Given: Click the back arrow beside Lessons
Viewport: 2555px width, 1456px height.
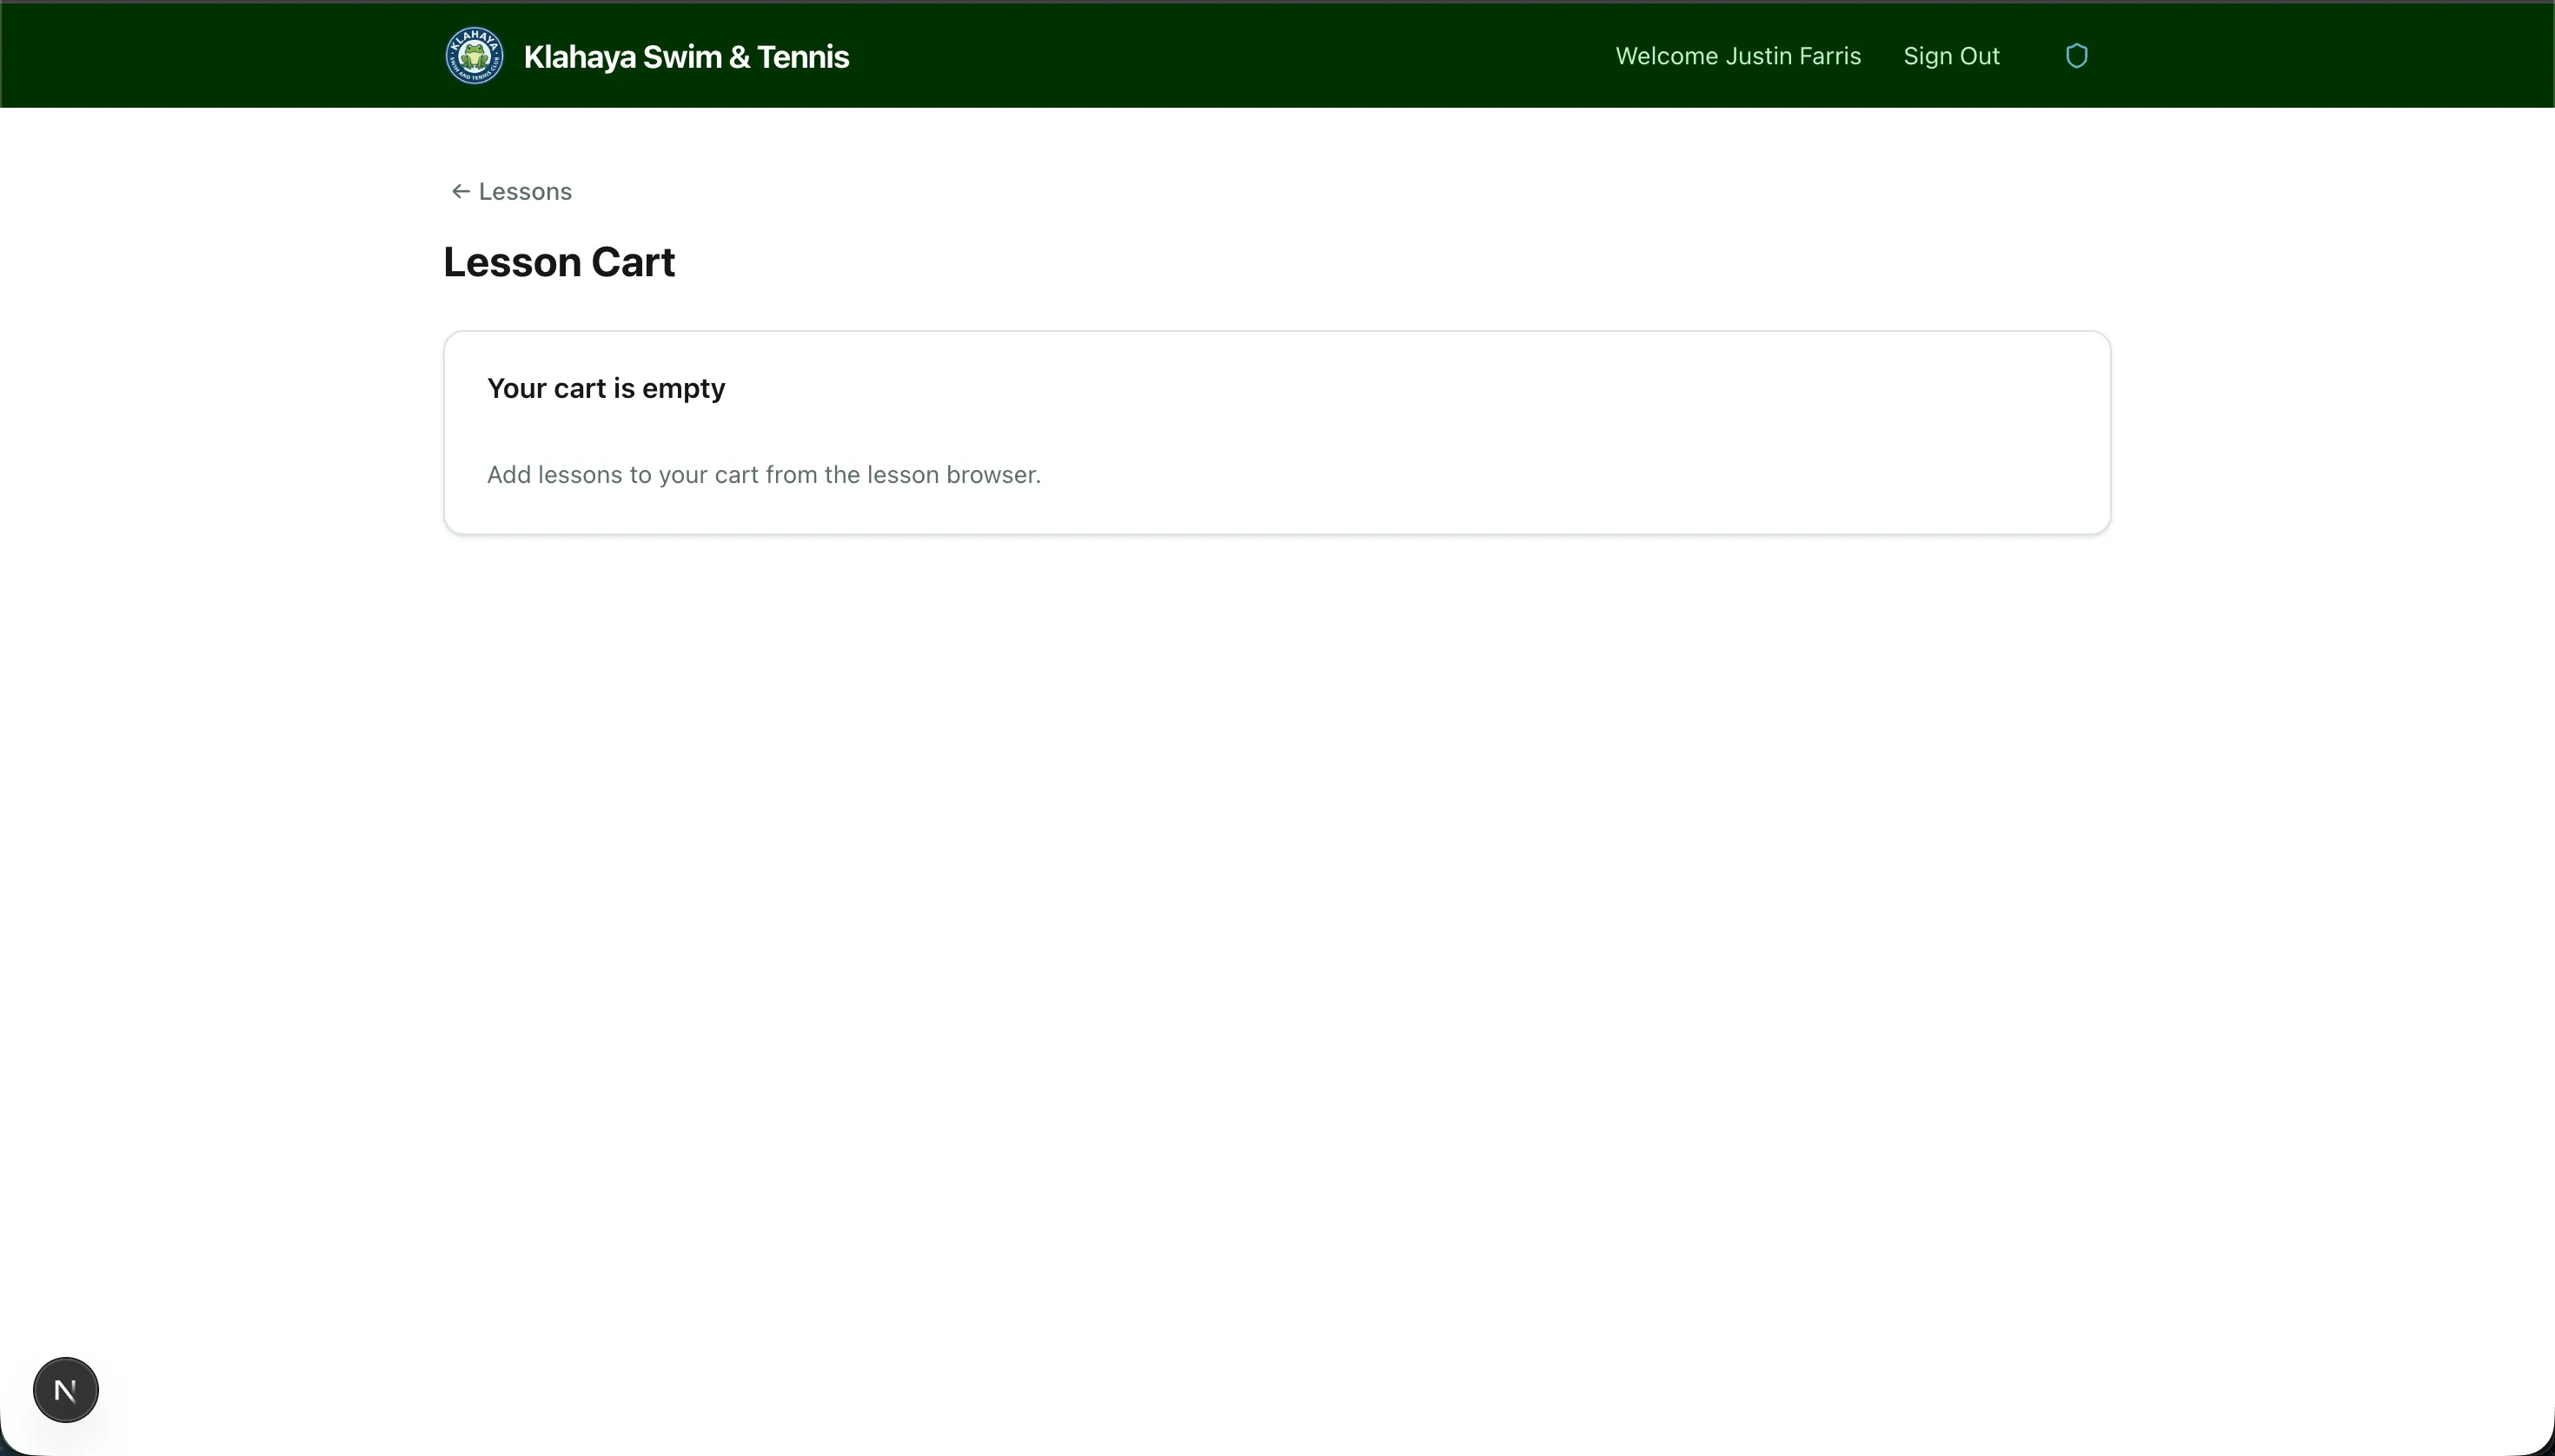Looking at the screenshot, I should pyautogui.click(x=461, y=191).
